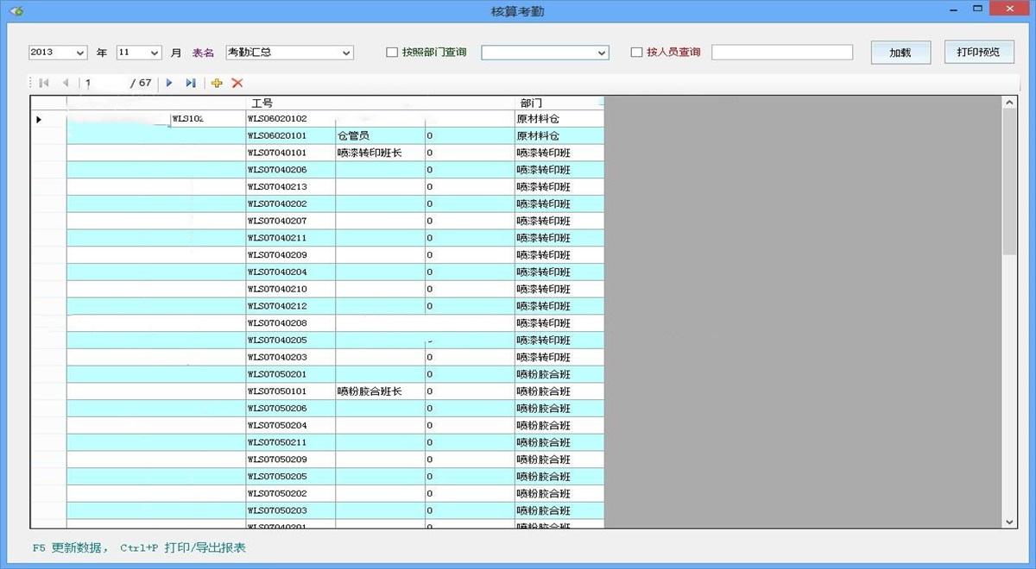Open 打印预览 print preview
Screen dimensions: 1036x569
coord(978,52)
